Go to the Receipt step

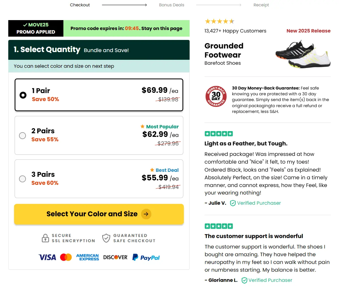point(261,5)
